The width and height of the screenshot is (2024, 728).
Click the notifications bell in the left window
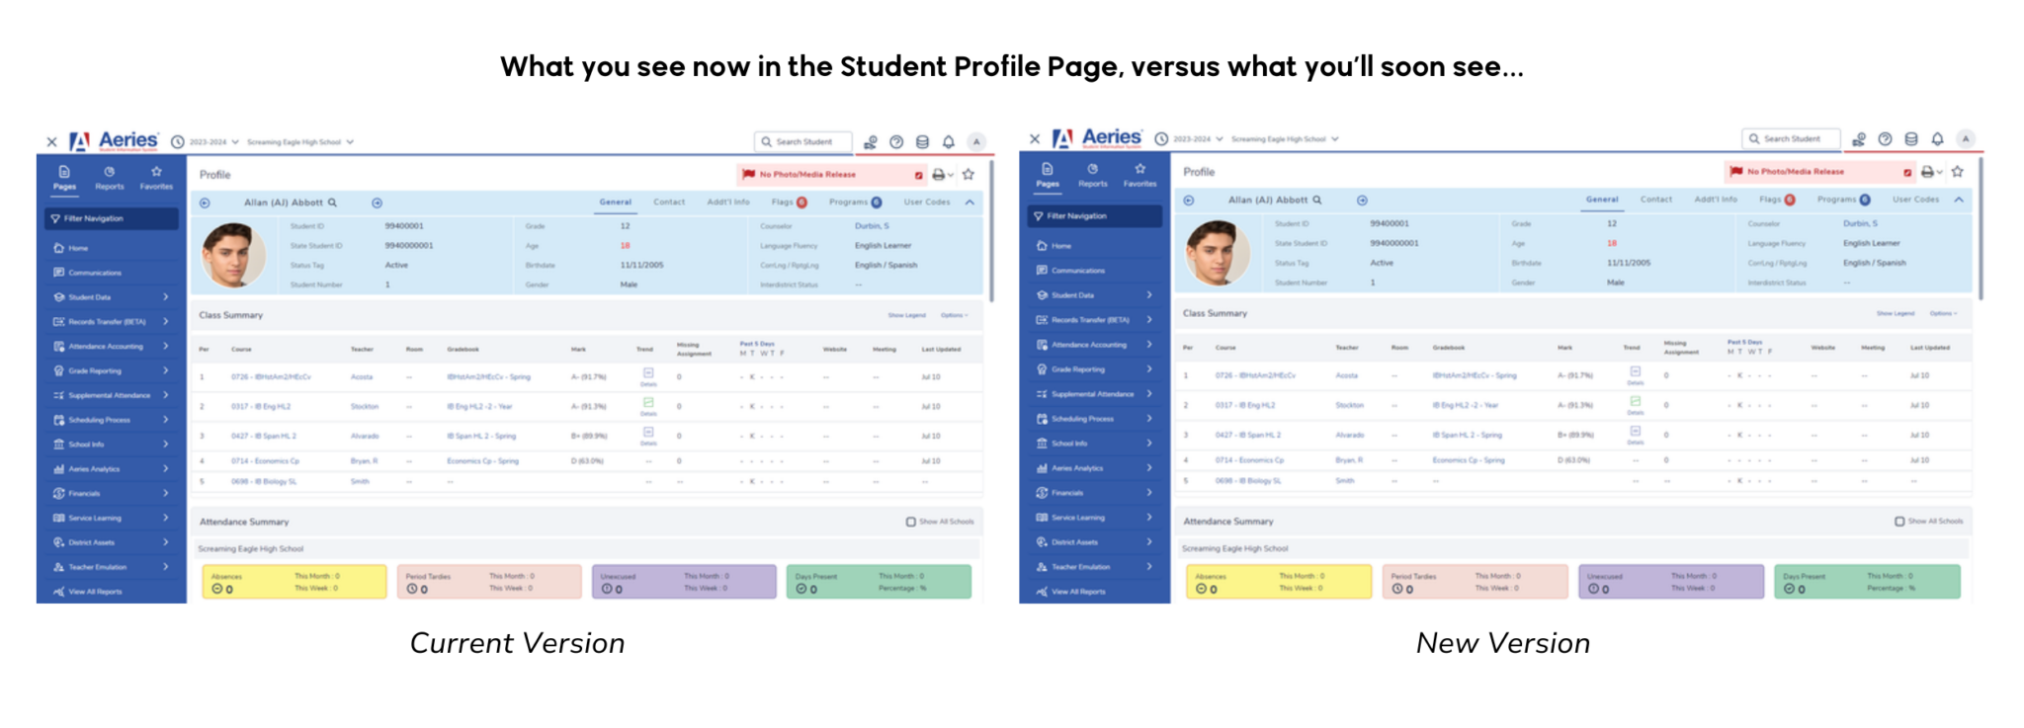(x=948, y=142)
